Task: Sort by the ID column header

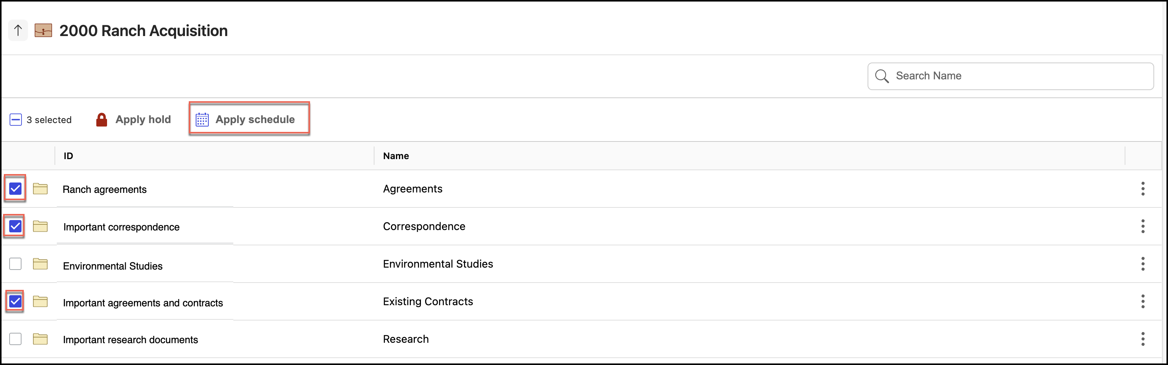Action: point(68,156)
